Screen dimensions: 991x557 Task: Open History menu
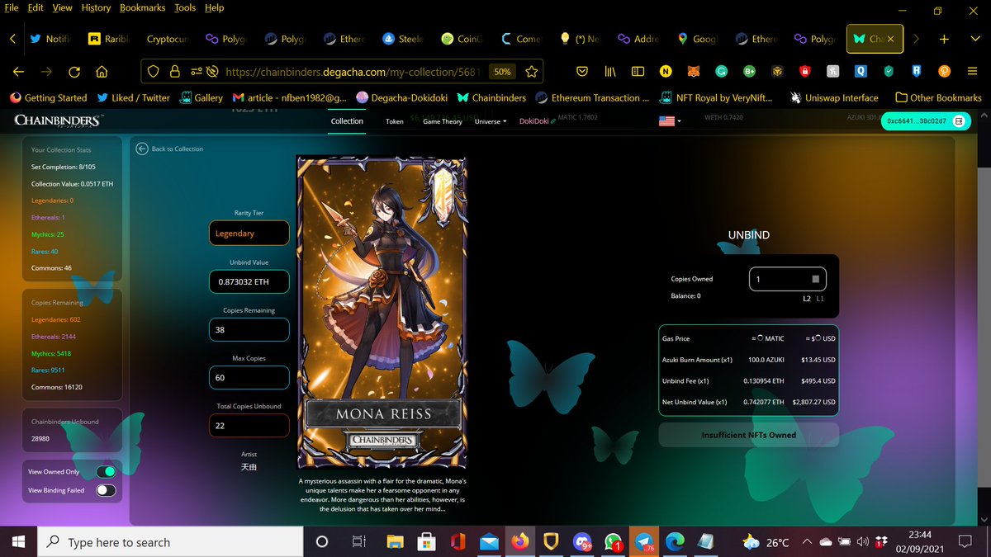coord(96,7)
